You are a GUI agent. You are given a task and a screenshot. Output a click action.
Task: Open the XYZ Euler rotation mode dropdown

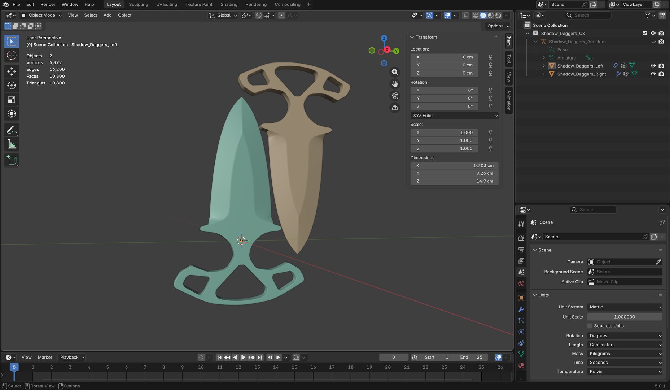pos(454,116)
